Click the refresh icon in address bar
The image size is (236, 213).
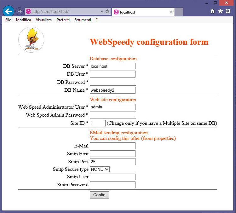click(107, 11)
